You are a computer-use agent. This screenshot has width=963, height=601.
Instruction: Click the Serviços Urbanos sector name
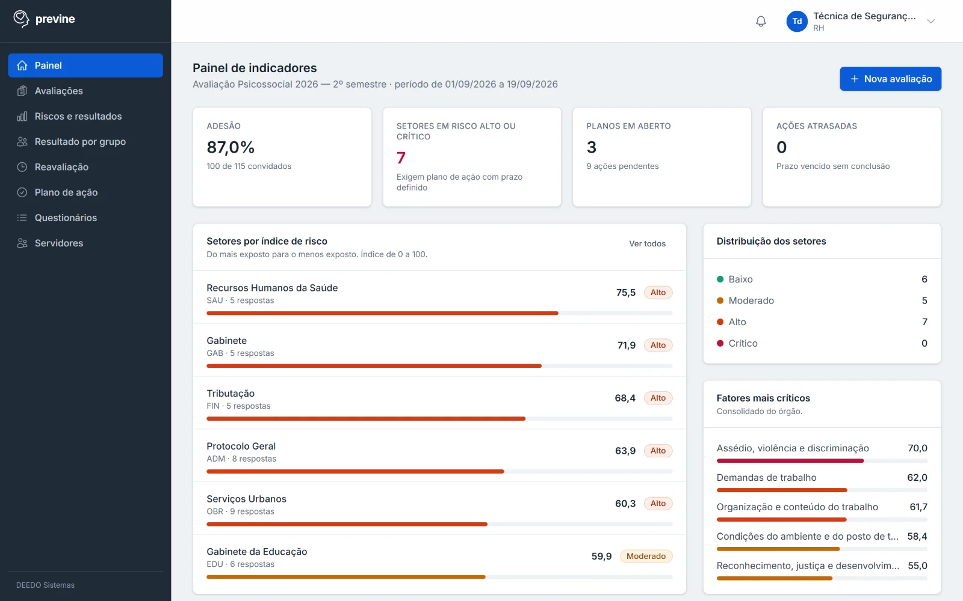(x=246, y=499)
